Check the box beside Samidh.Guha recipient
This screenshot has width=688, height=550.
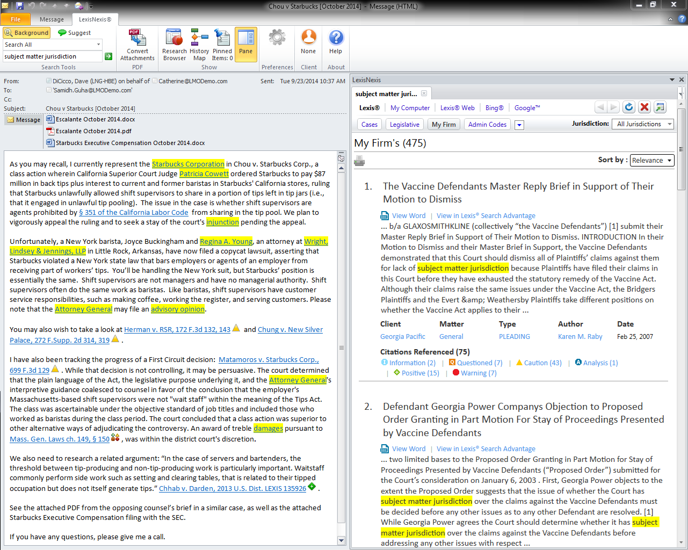pyautogui.click(x=49, y=90)
